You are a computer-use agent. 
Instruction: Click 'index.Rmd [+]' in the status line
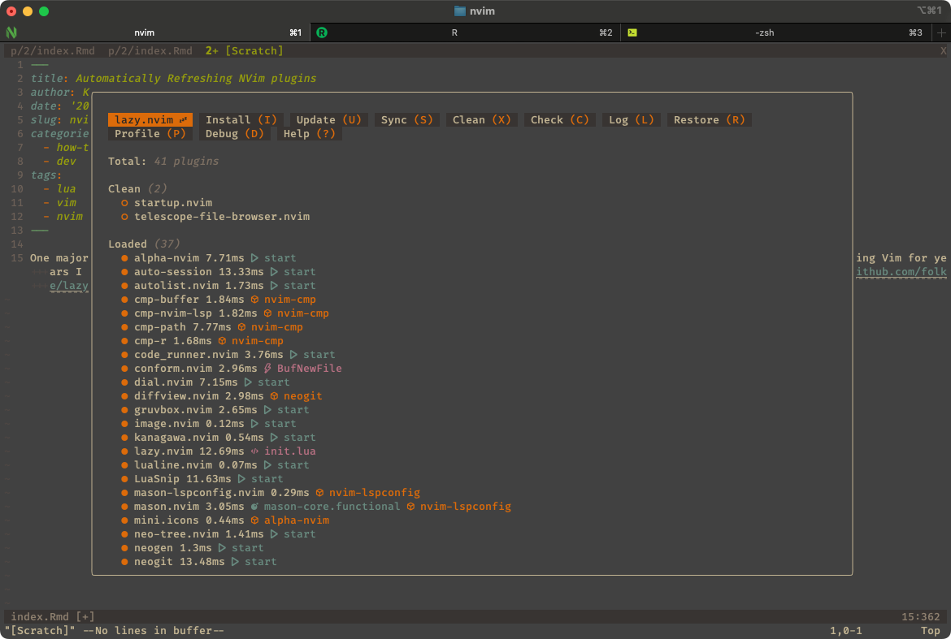point(53,616)
